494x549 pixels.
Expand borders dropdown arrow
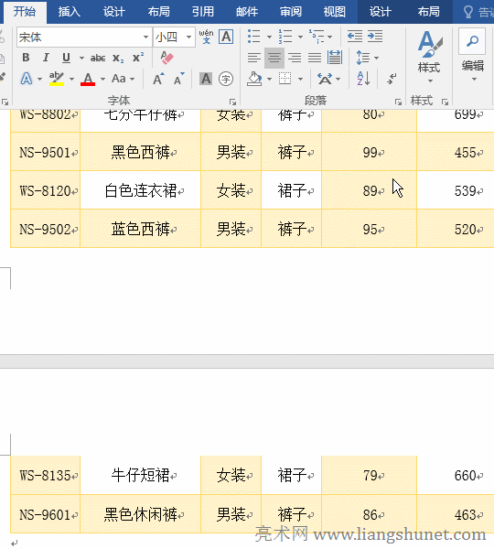[300, 79]
